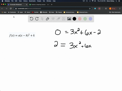The image size is (122, 91).
Task: Reload the Numerade page
Action: click(x=11, y=9)
